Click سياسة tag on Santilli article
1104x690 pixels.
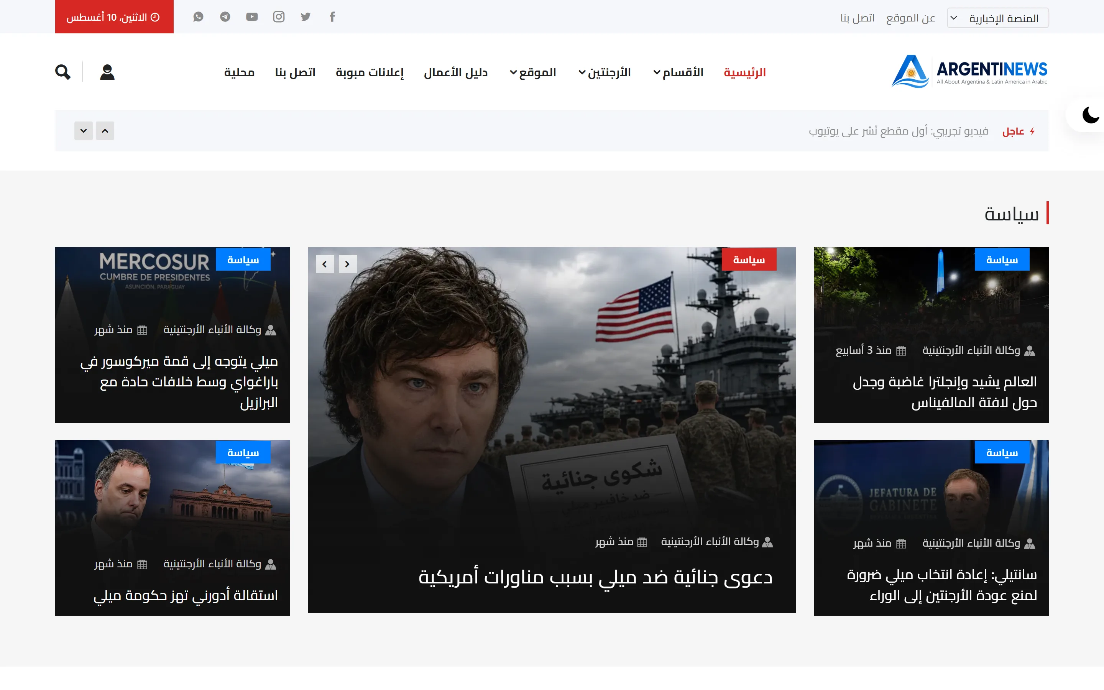[1002, 452]
